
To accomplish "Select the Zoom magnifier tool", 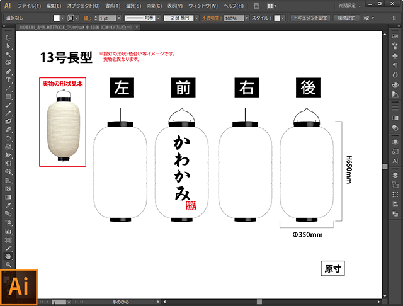I will (8, 265).
